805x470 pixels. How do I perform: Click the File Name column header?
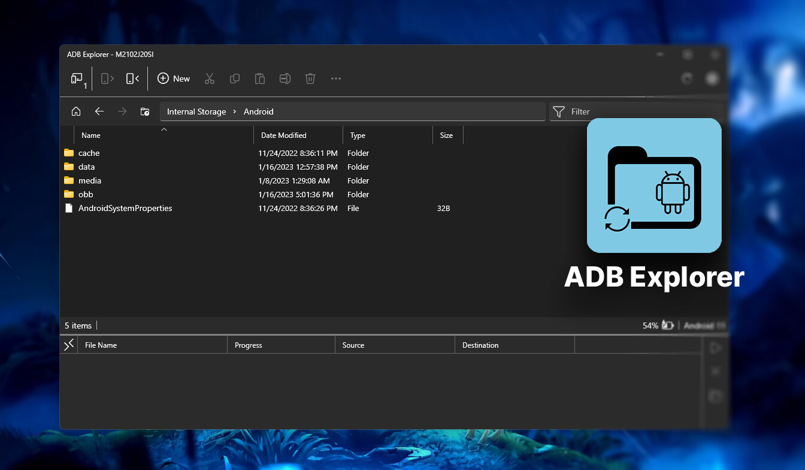coord(101,345)
